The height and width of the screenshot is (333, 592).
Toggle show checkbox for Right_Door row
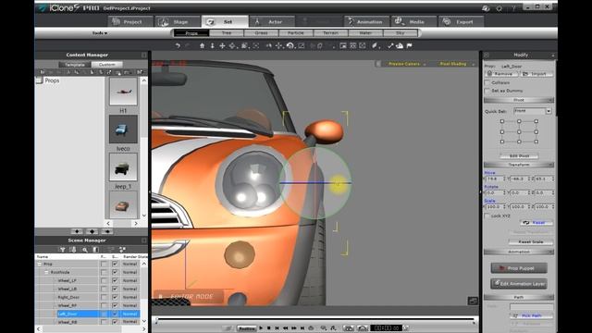115,297
